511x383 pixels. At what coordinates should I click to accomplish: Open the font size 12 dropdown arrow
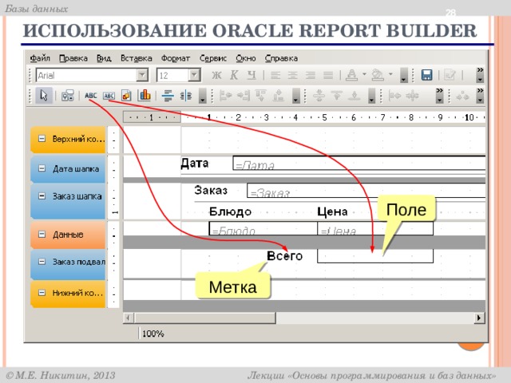194,75
